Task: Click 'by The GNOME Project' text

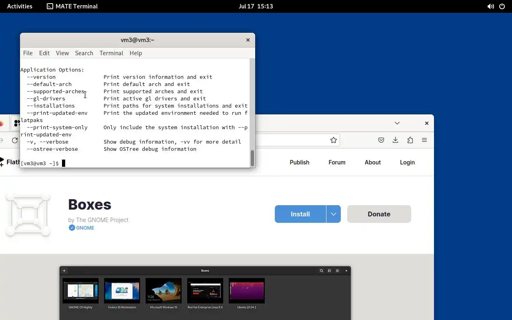Action: 98,220
